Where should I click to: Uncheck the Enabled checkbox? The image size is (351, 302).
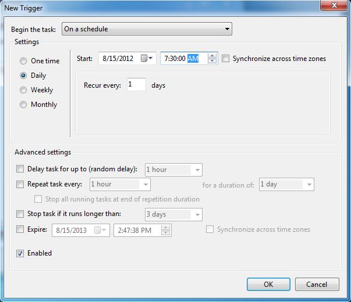20,253
